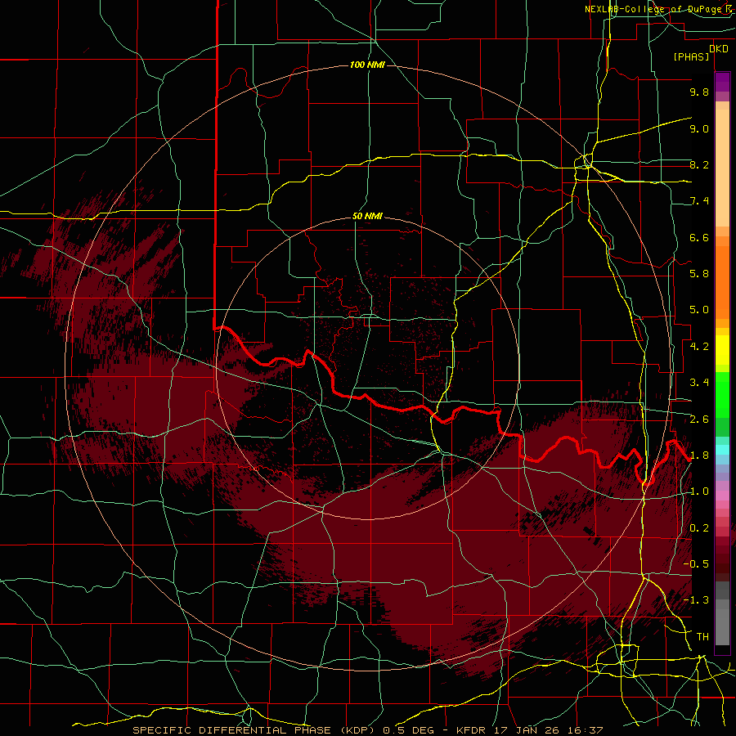The width and height of the screenshot is (736, 736).
Task: Click the 5.8 value on the color scale
Action: 699,274
